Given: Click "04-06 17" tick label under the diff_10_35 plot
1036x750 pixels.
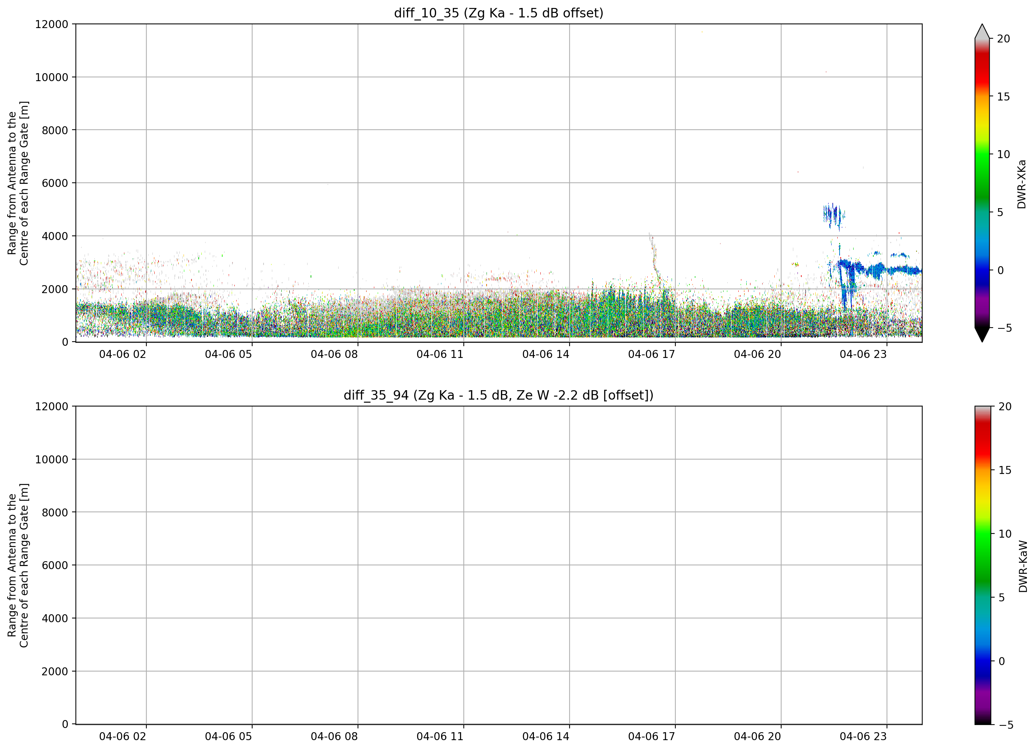Looking at the screenshot, I should [651, 355].
